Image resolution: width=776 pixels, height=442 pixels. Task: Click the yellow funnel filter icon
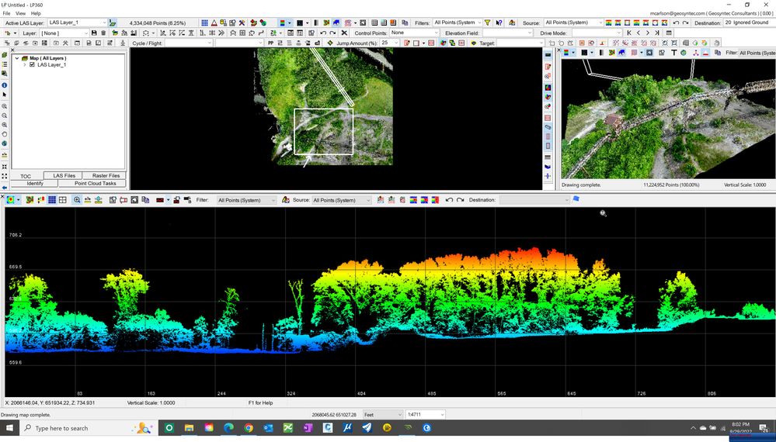coord(488,22)
